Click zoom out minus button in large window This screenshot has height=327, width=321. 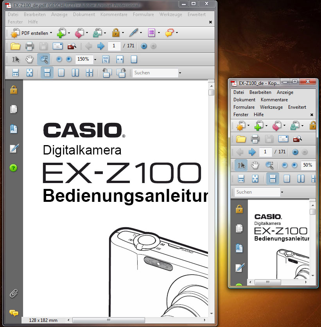tap(59, 59)
